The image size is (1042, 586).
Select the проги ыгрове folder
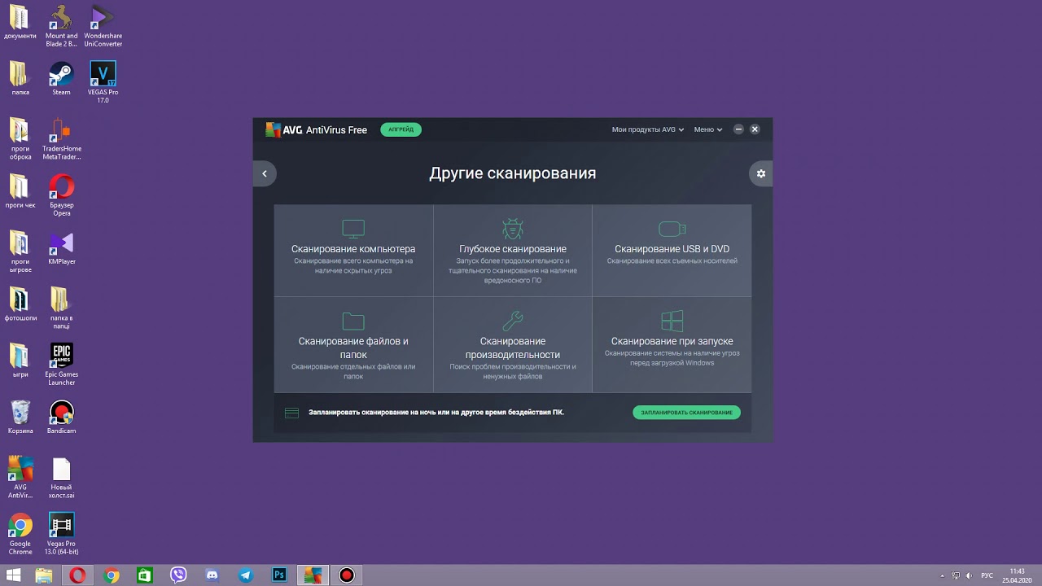point(20,251)
